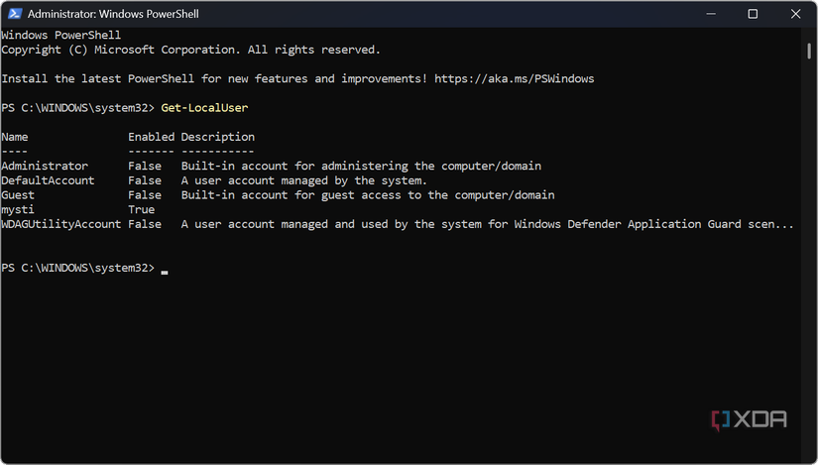Screen dimensions: 818x465
Task: Click the XDA logo watermark
Action: point(749,419)
